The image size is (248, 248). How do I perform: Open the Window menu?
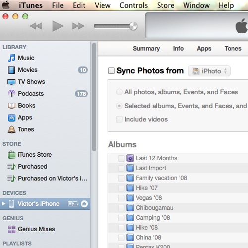196,5
